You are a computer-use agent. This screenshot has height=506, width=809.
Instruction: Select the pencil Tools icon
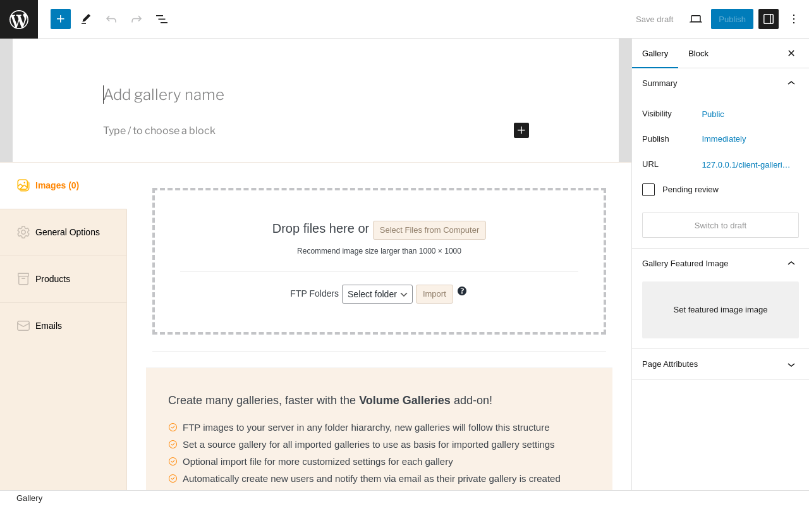point(86,19)
